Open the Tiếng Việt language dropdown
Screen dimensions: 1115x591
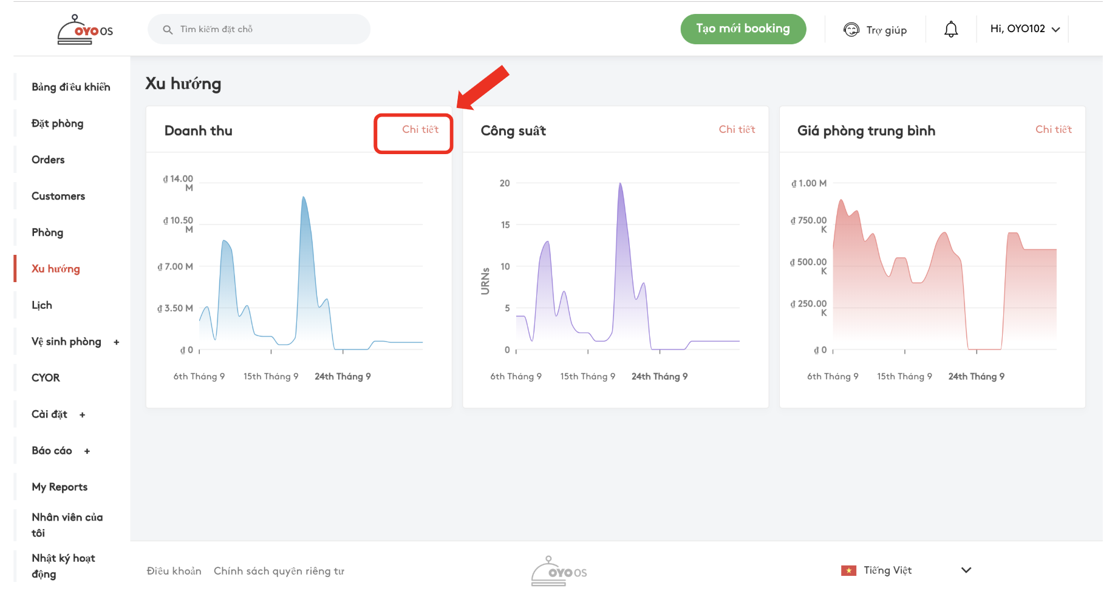pyautogui.click(x=906, y=570)
